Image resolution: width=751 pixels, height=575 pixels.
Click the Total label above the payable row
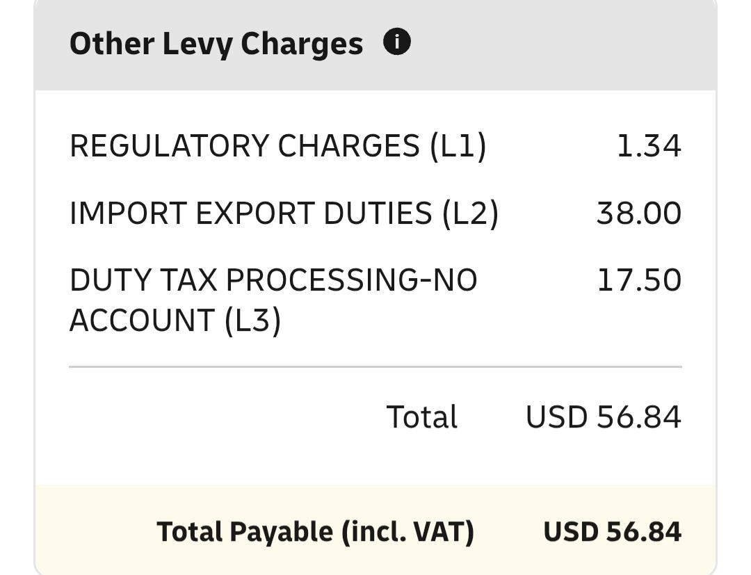(x=421, y=417)
